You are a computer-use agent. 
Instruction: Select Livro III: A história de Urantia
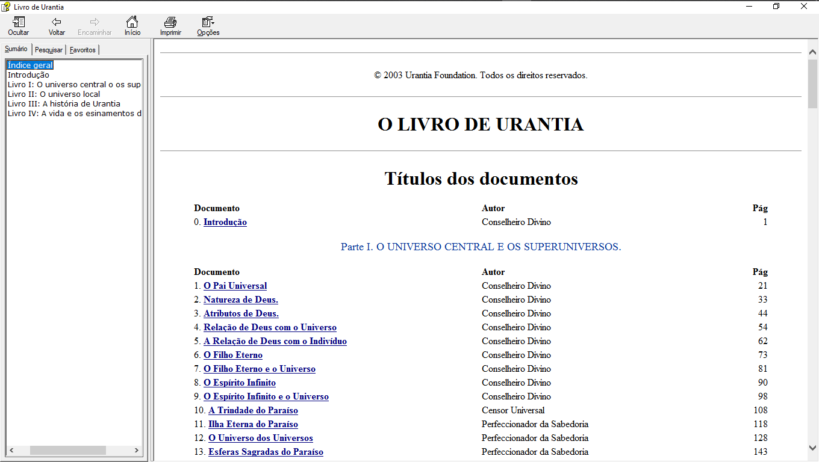64,104
